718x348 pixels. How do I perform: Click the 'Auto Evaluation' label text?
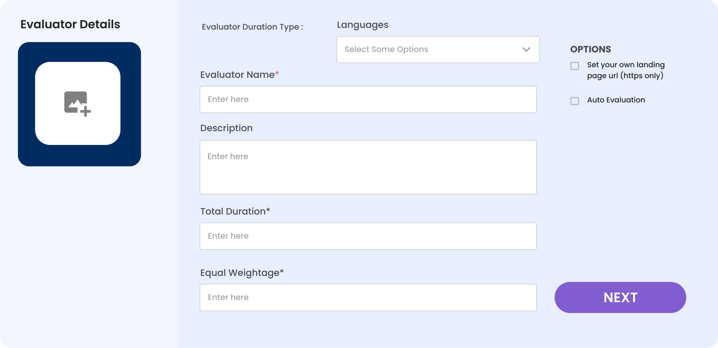pyautogui.click(x=616, y=100)
